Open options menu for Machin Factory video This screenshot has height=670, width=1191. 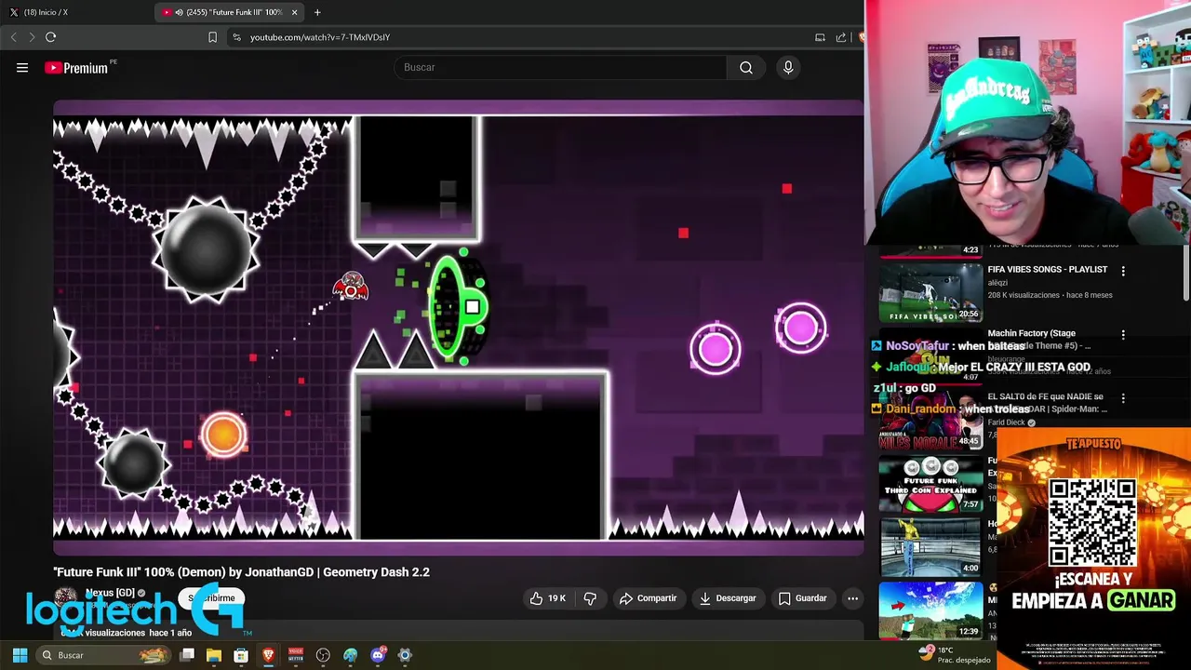(1123, 335)
